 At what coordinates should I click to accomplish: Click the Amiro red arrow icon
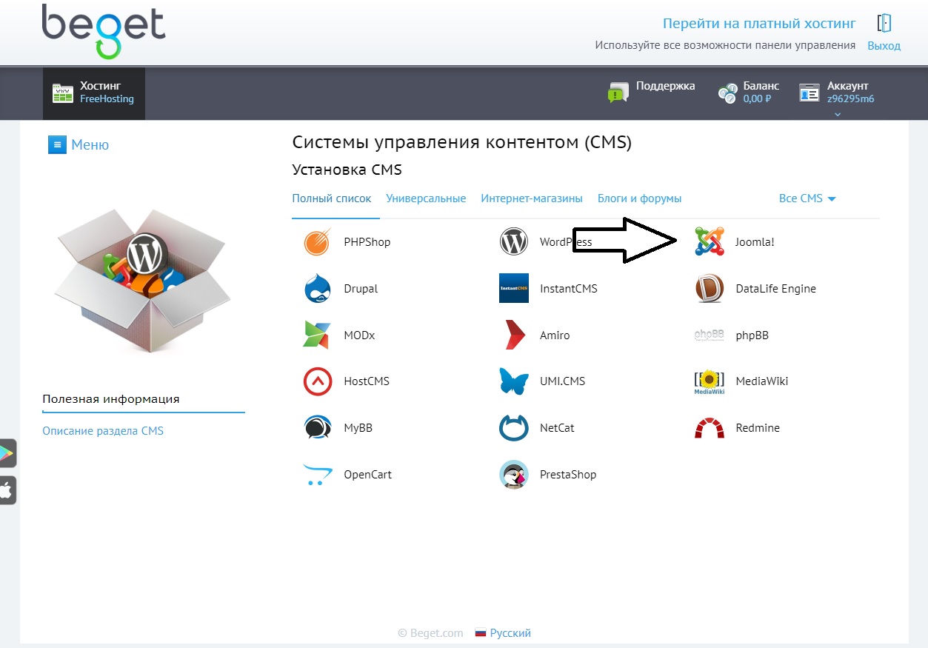click(x=515, y=335)
